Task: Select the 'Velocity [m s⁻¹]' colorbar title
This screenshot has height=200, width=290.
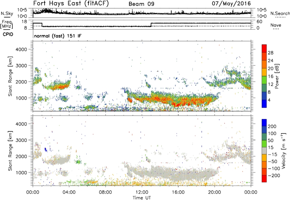Action: coord(283,151)
